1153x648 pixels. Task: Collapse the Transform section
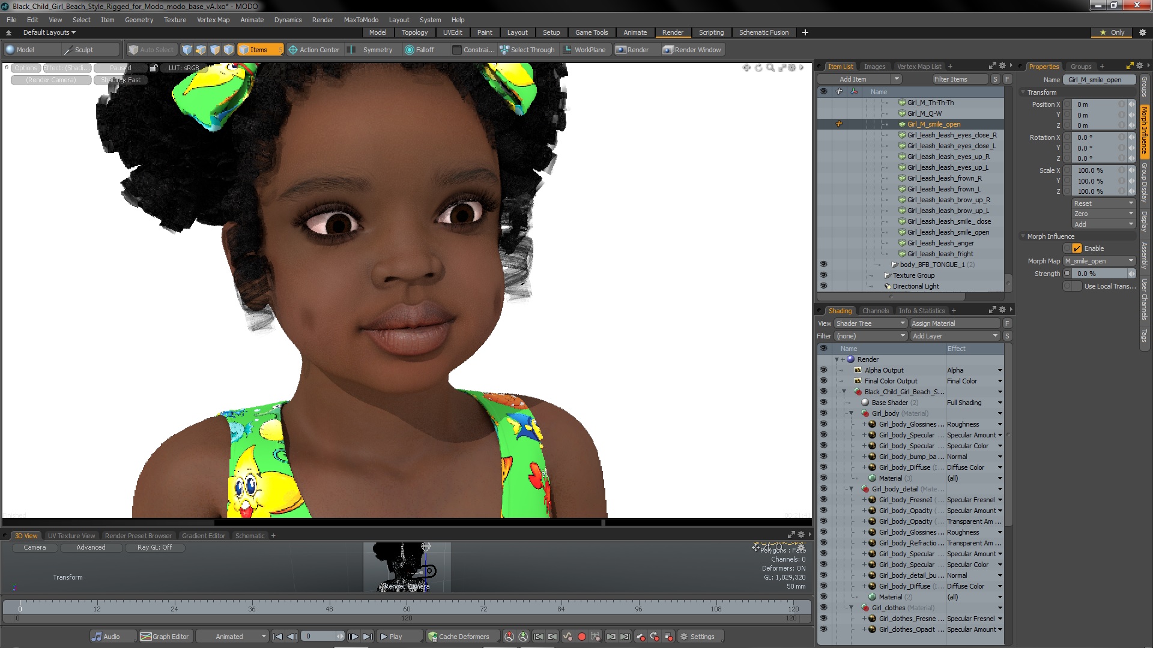pos(1023,92)
